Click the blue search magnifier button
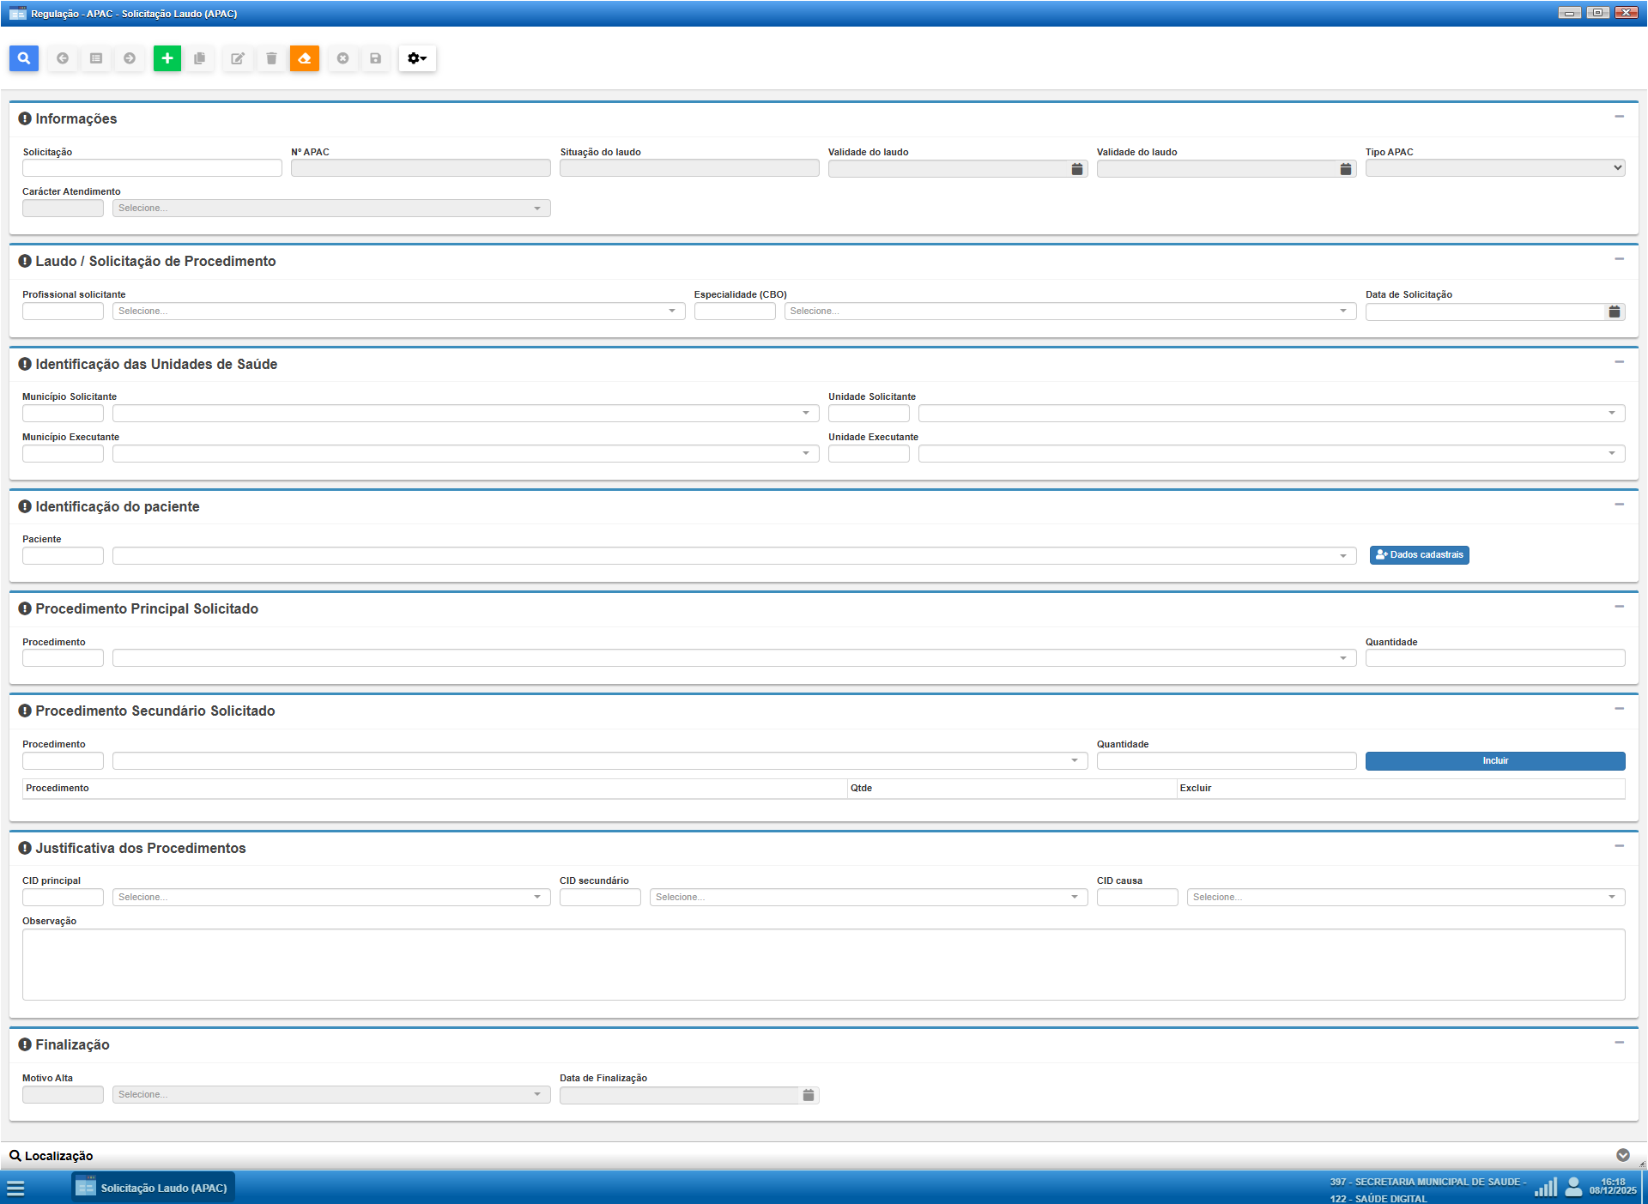Viewport: 1648px width, 1204px height. (x=24, y=58)
